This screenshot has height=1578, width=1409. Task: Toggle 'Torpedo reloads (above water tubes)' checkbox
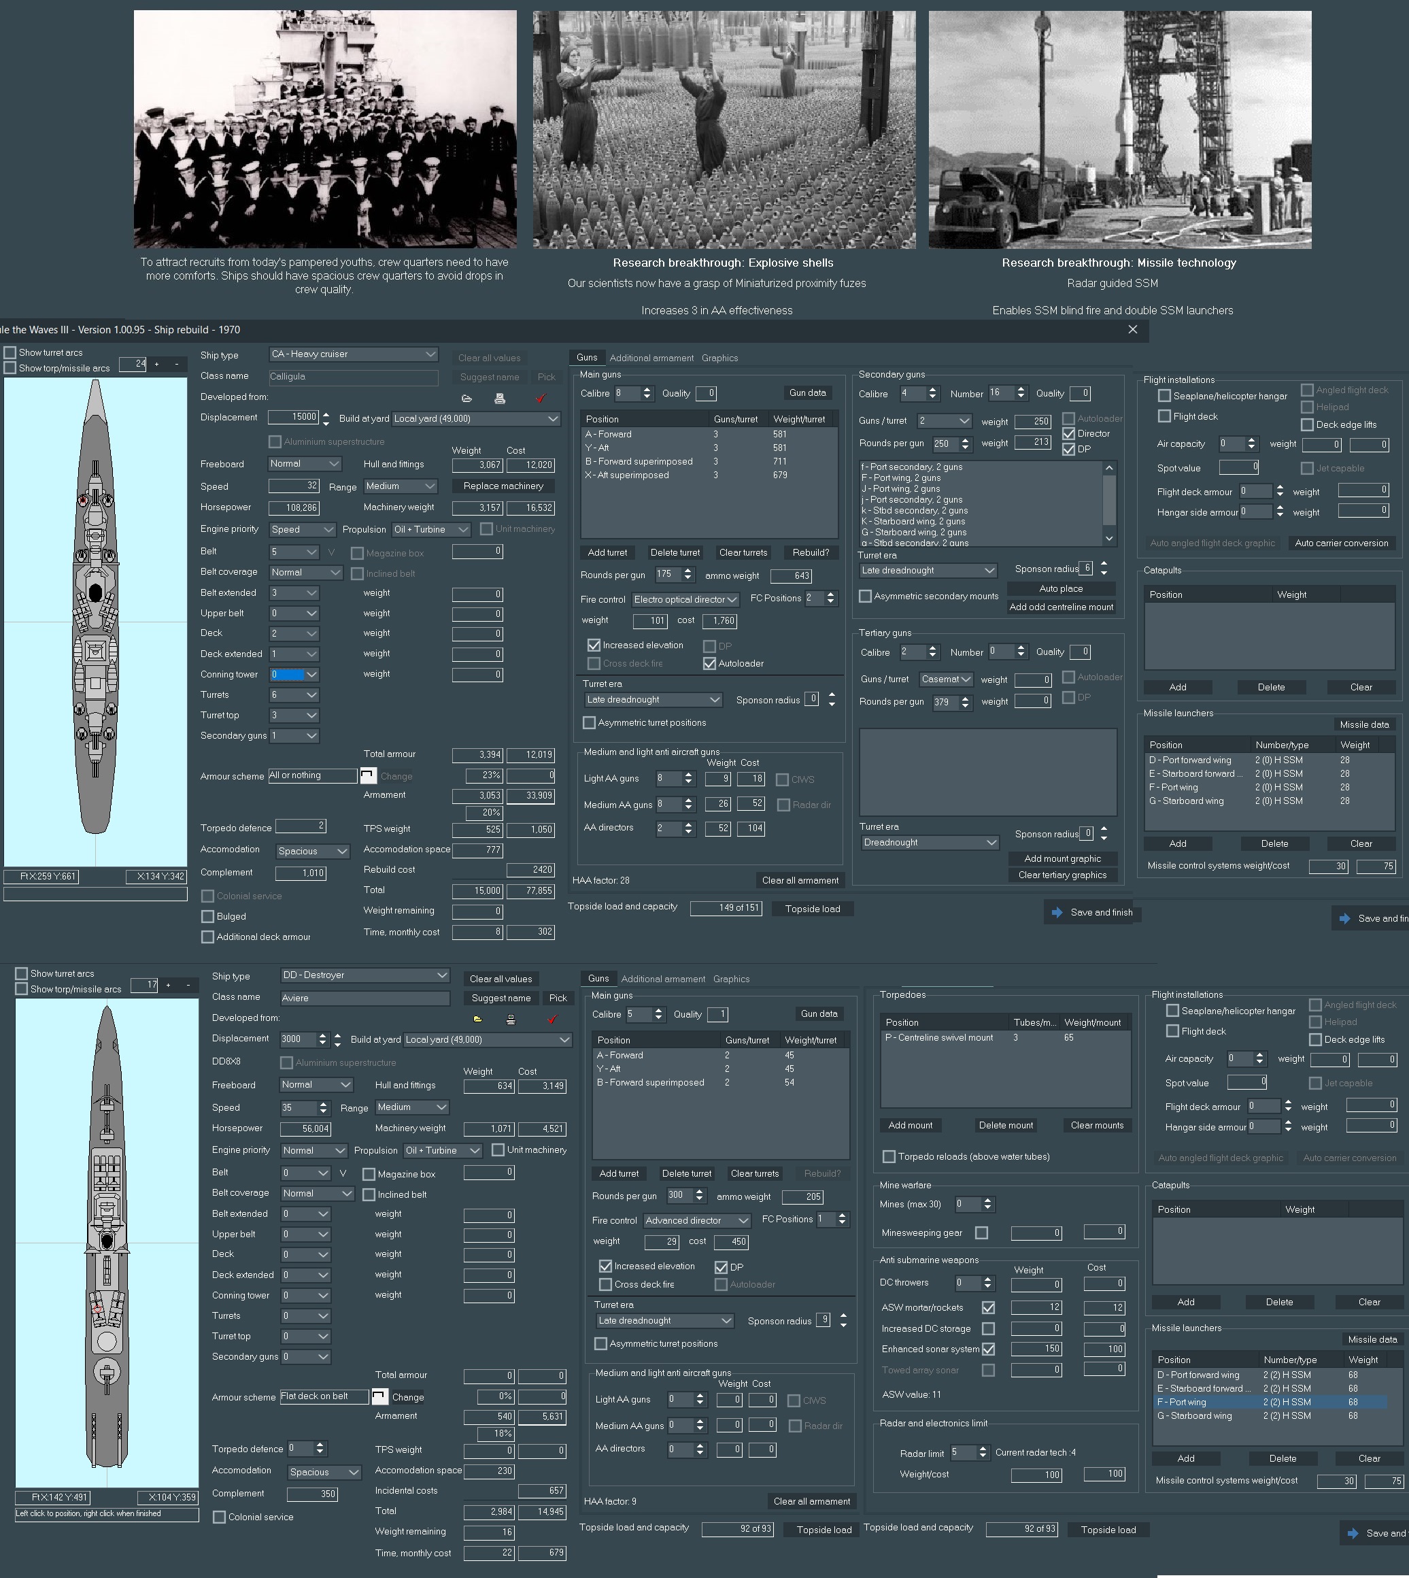(889, 1157)
